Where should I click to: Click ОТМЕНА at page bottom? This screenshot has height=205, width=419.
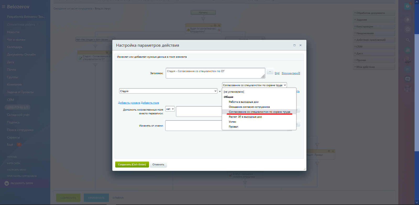point(118,198)
